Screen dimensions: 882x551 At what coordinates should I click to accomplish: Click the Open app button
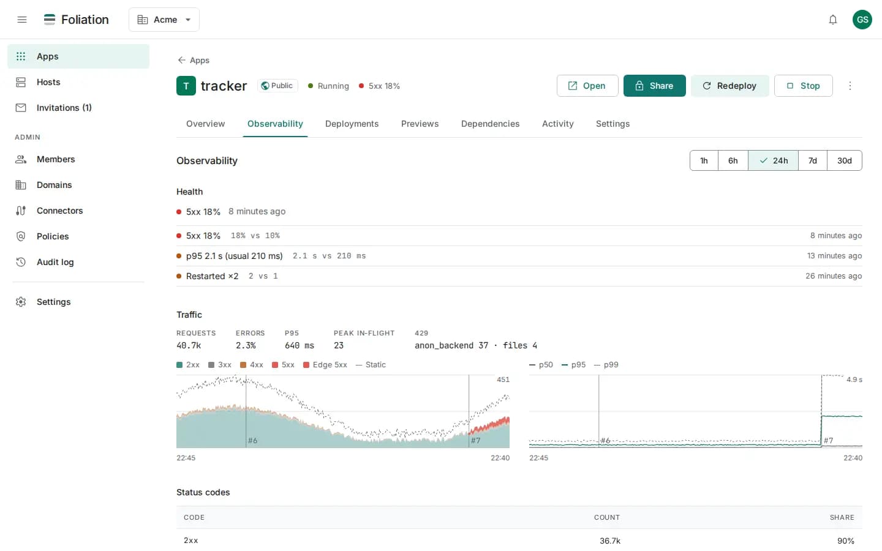587,86
